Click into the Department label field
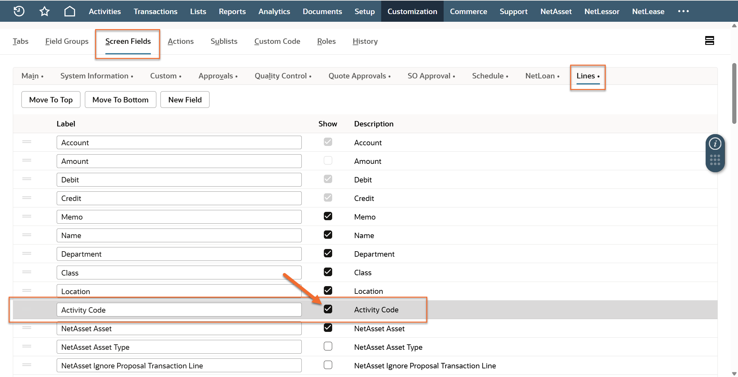The height and width of the screenshot is (377, 738). tap(179, 254)
